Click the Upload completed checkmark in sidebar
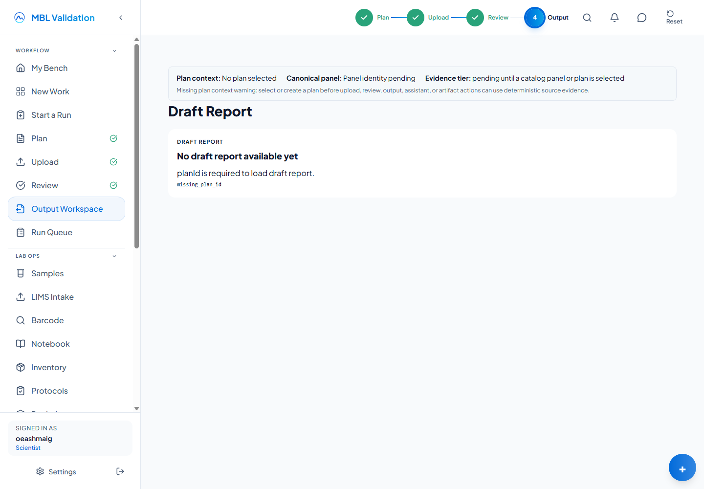 113,162
